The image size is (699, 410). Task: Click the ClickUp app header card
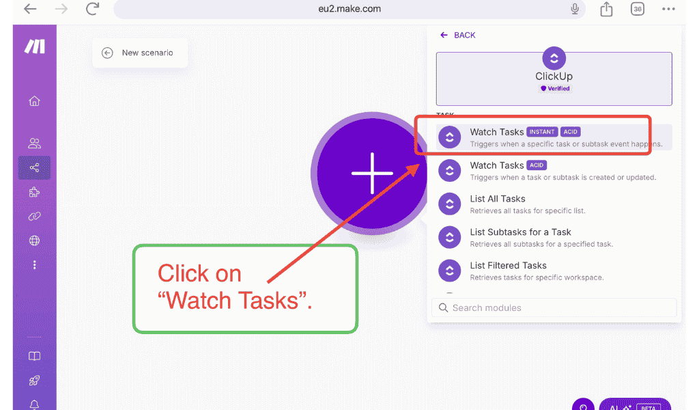point(554,79)
